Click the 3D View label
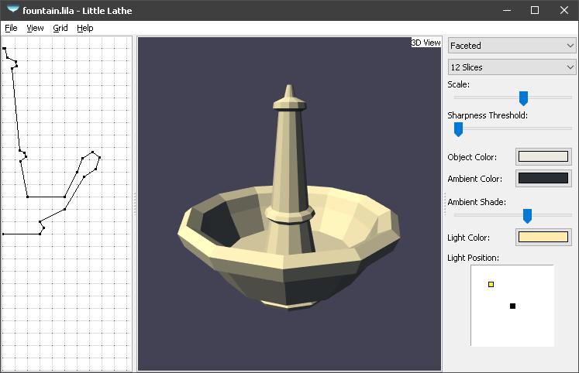Image resolution: width=579 pixels, height=373 pixels. (426, 43)
